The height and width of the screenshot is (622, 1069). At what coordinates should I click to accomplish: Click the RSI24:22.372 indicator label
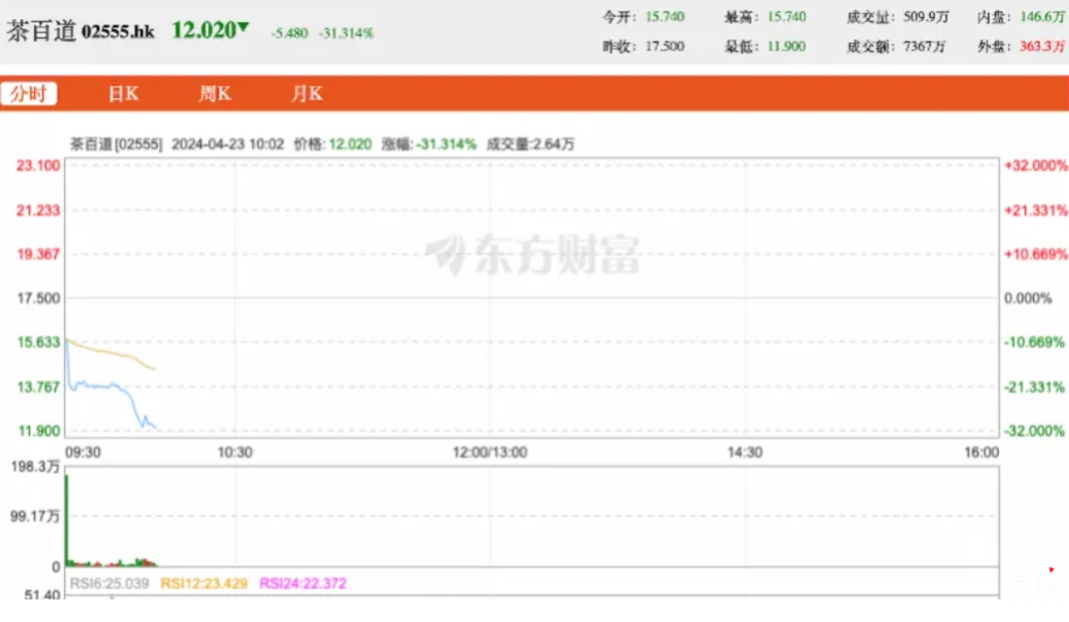point(303,584)
